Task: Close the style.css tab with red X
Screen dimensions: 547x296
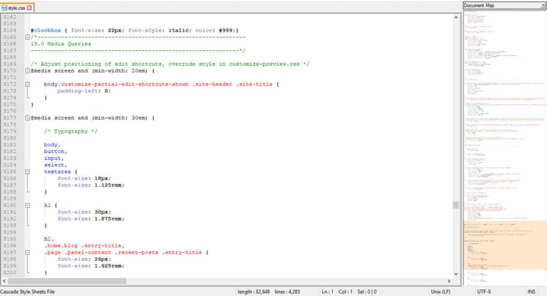Action: pyautogui.click(x=29, y=8)
